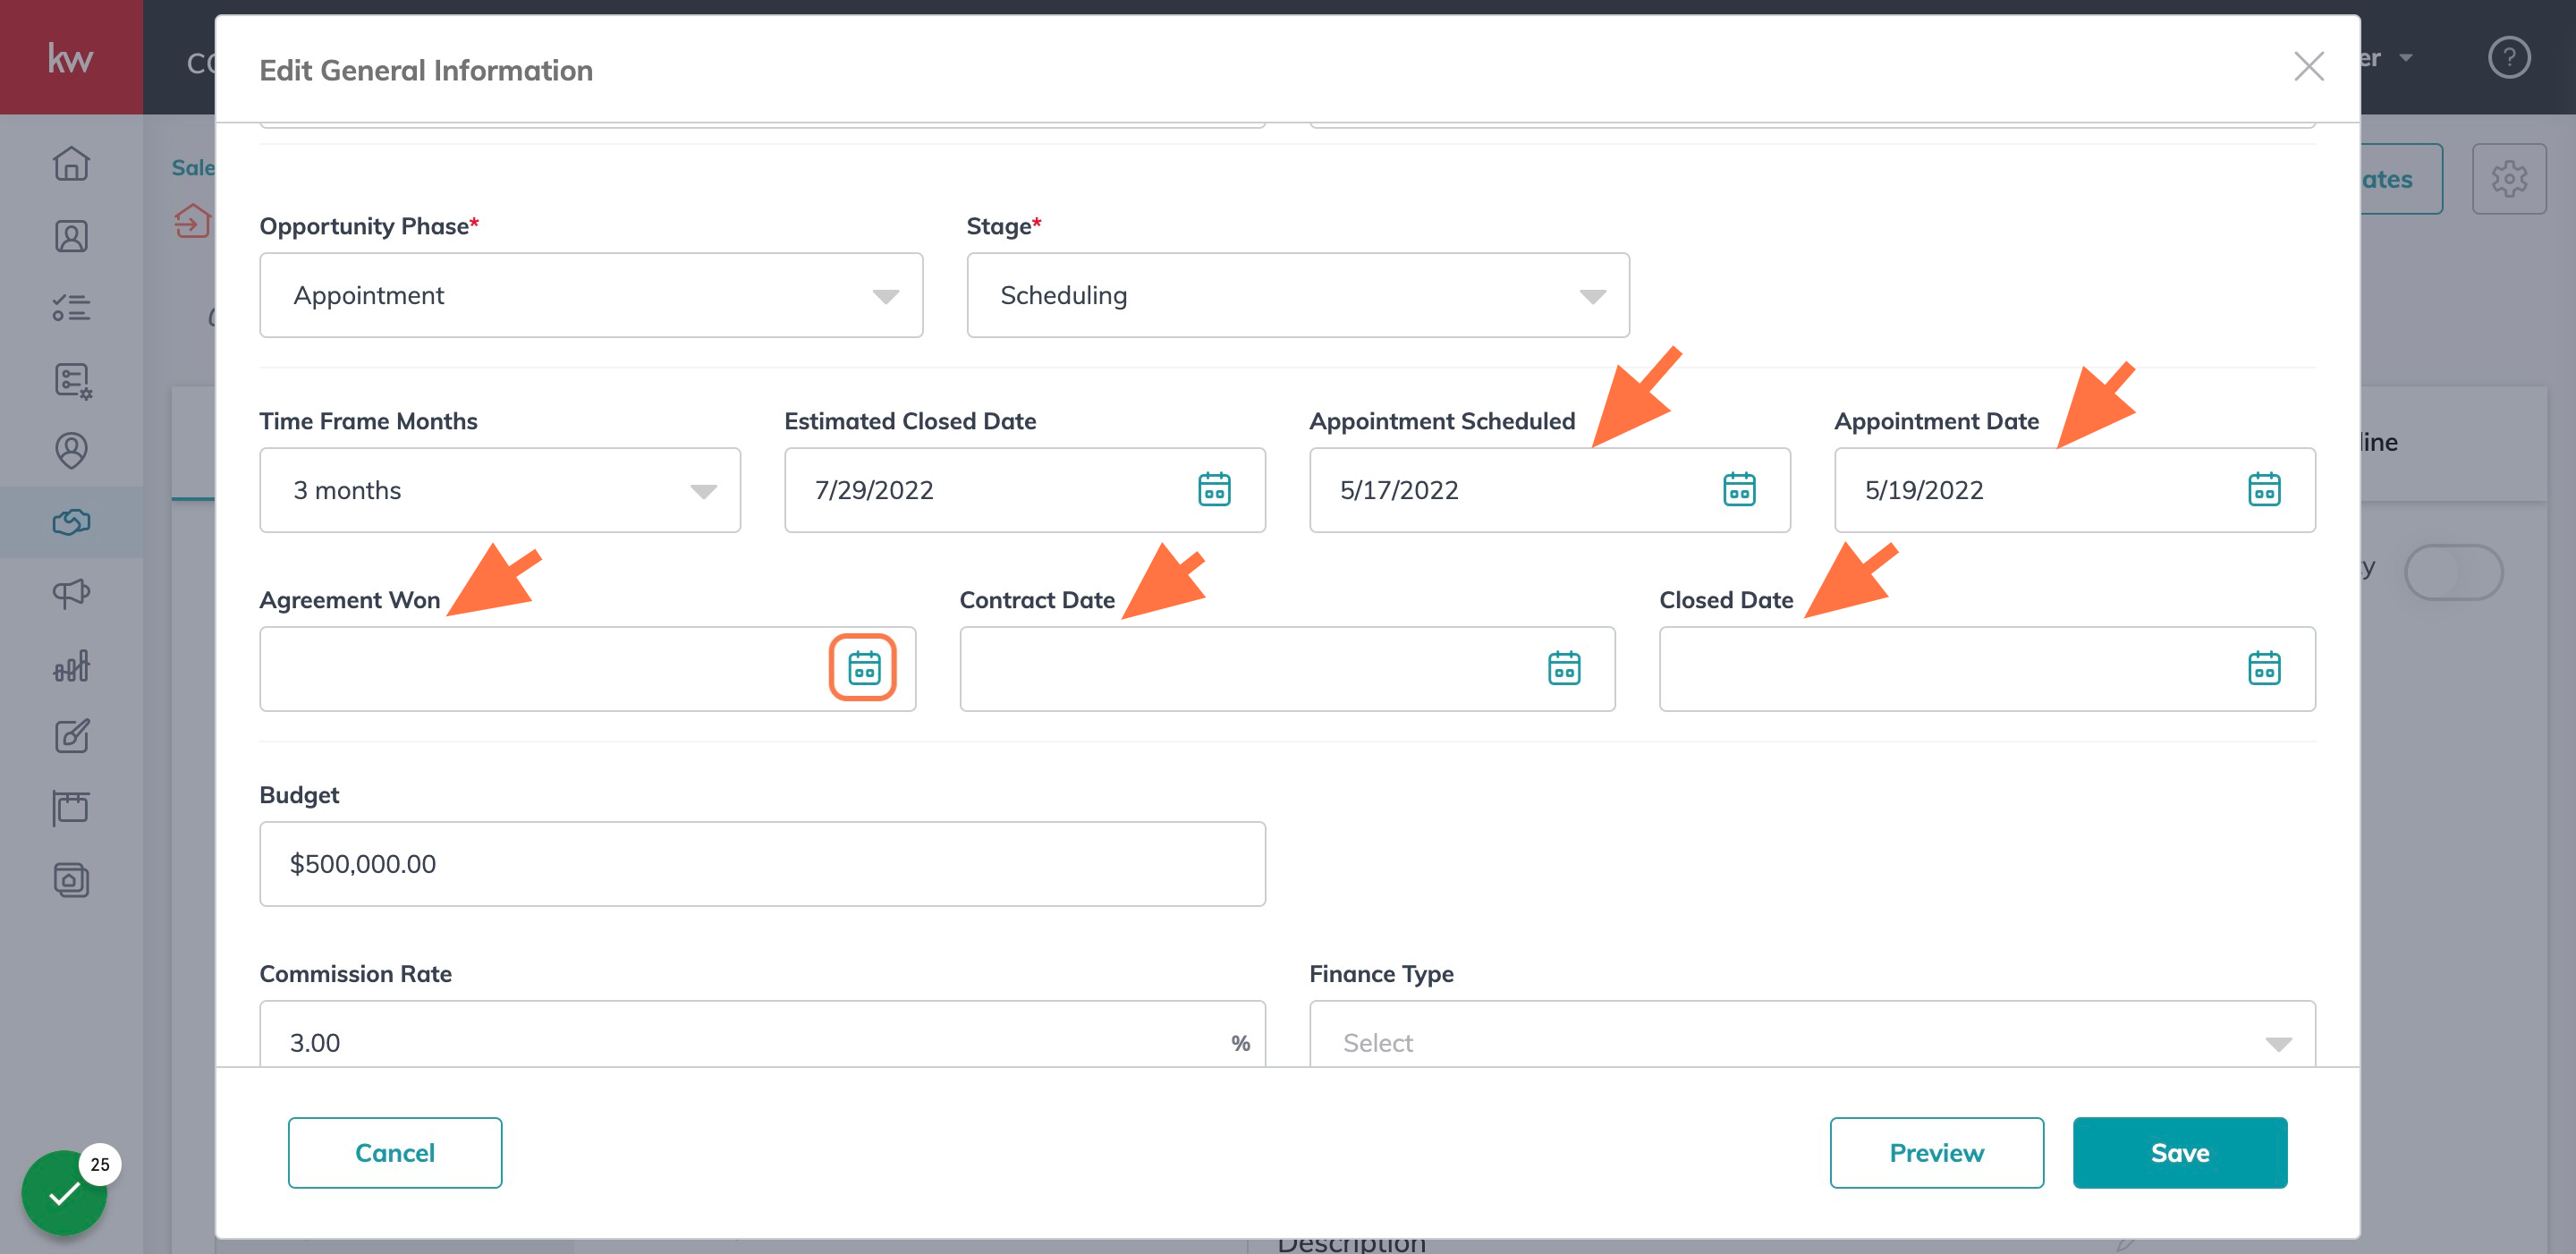Open calendar picker for Contract Date
Image resolution: width=2576 pixels, height=1254 pixels.
tap(1564, 668)
